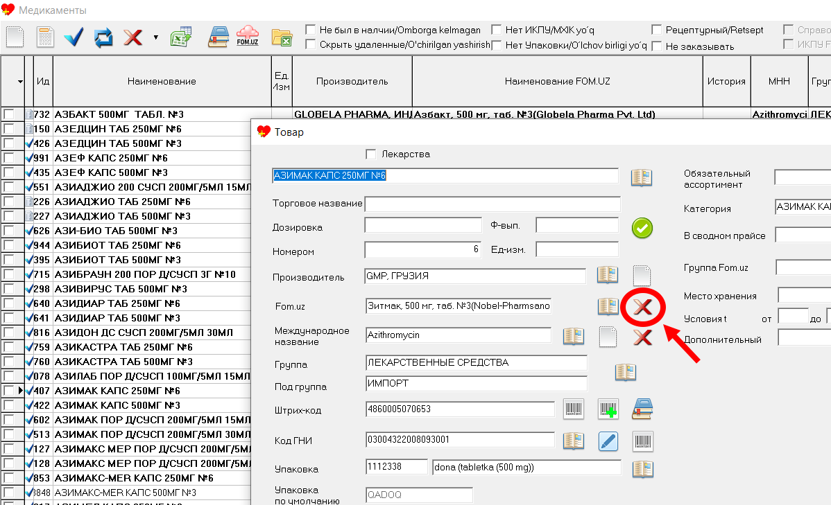Open the Международное название reference book icon
The height and width of the screenshot is (505, 831).
tap(574, 335)
